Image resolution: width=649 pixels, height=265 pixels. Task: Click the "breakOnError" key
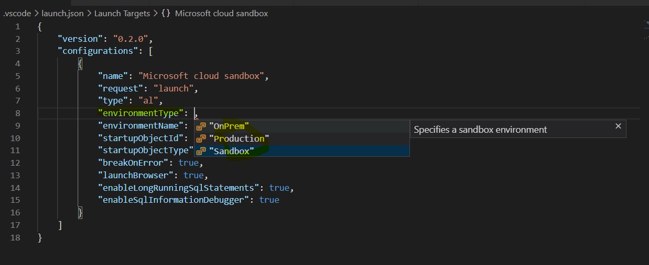pyautogui.click(x=133, y=163)
